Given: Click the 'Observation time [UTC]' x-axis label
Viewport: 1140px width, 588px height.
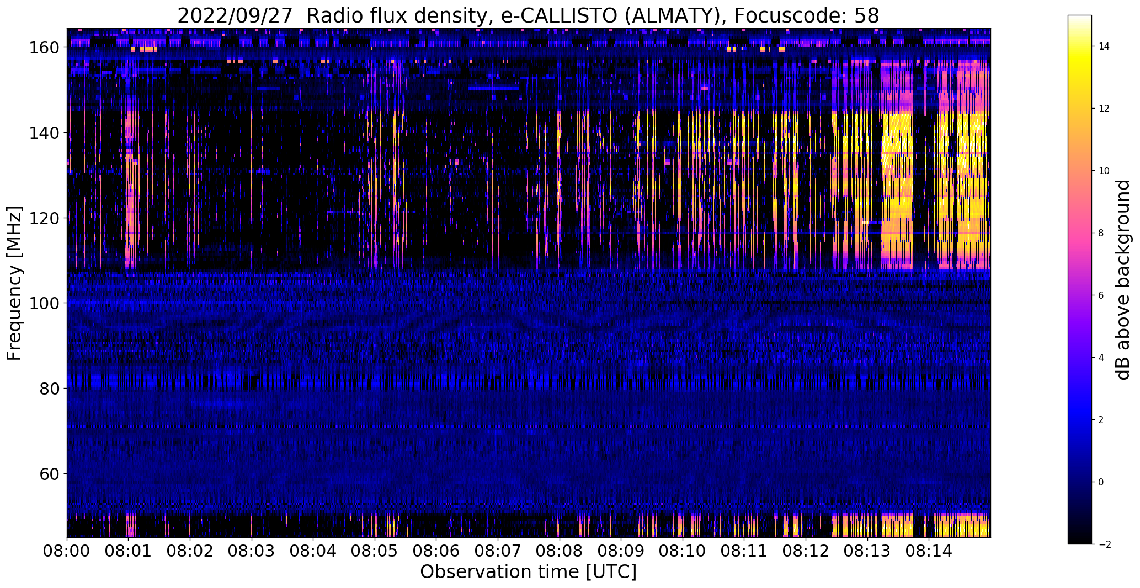Looking at the screenshot, I should pyautogui.click(x=528, y=572).
